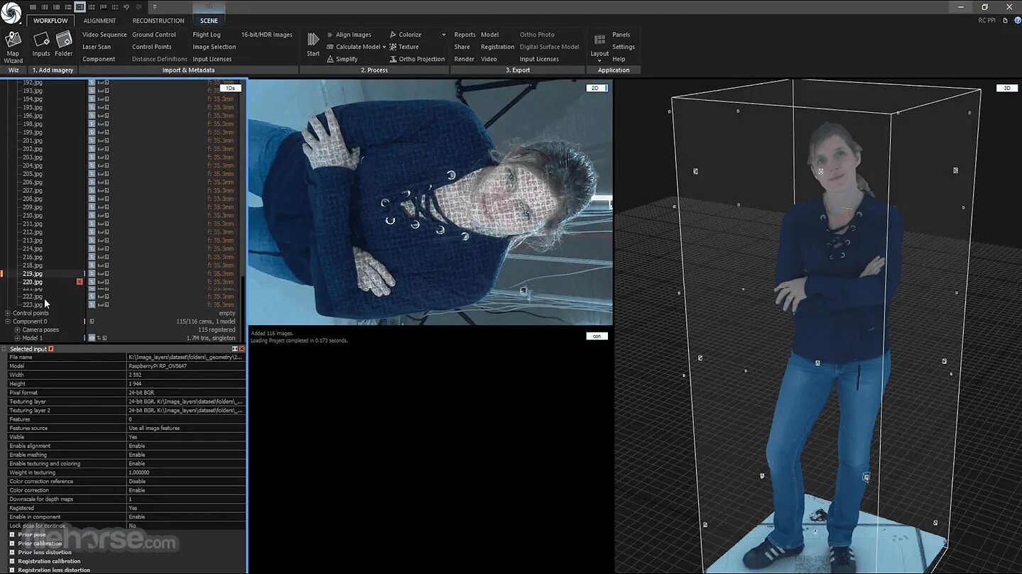The image size is (1022, 574).
Task: Select the highlighted layout preset in title bar
Action: click(x=80, y=7)
